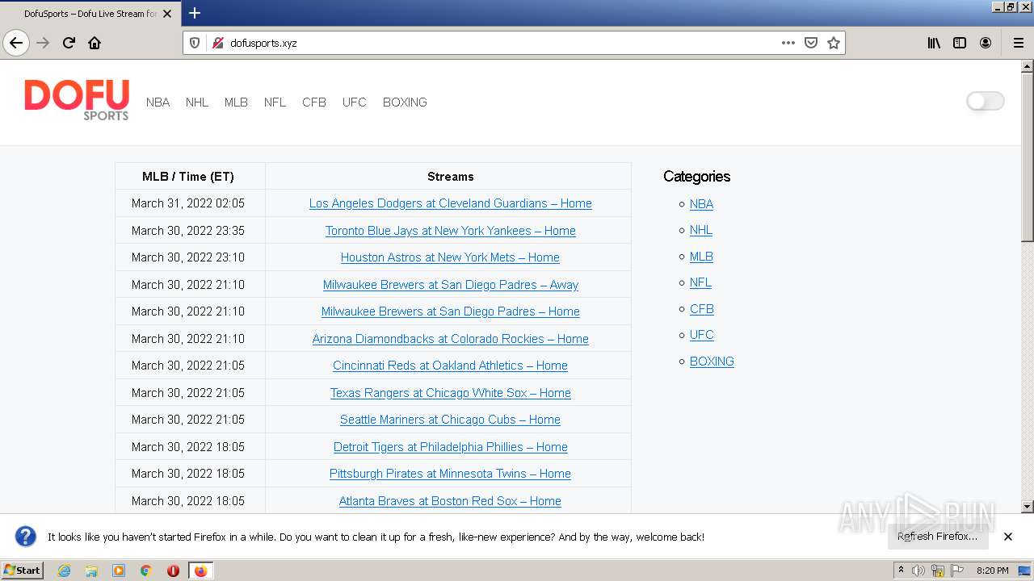This screenshot has width=1034, height=581.
Task: Open NBA in the top navigation
Action: 158,102
